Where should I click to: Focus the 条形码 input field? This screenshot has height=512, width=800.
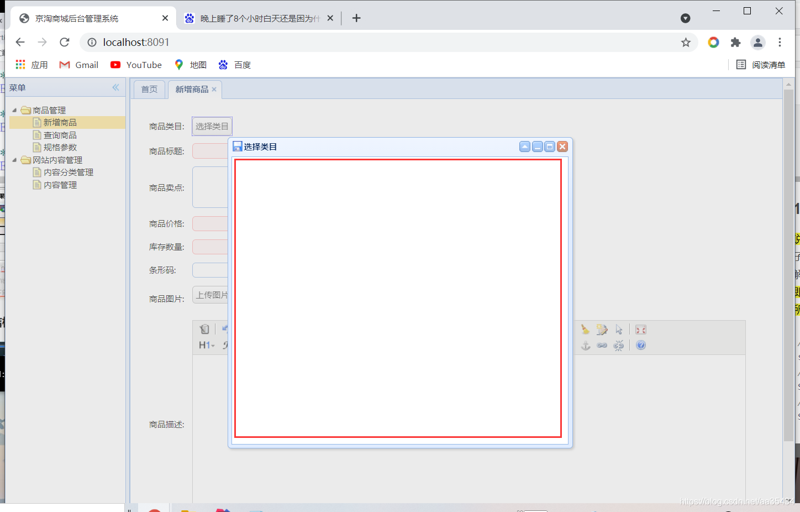[210, 270]
